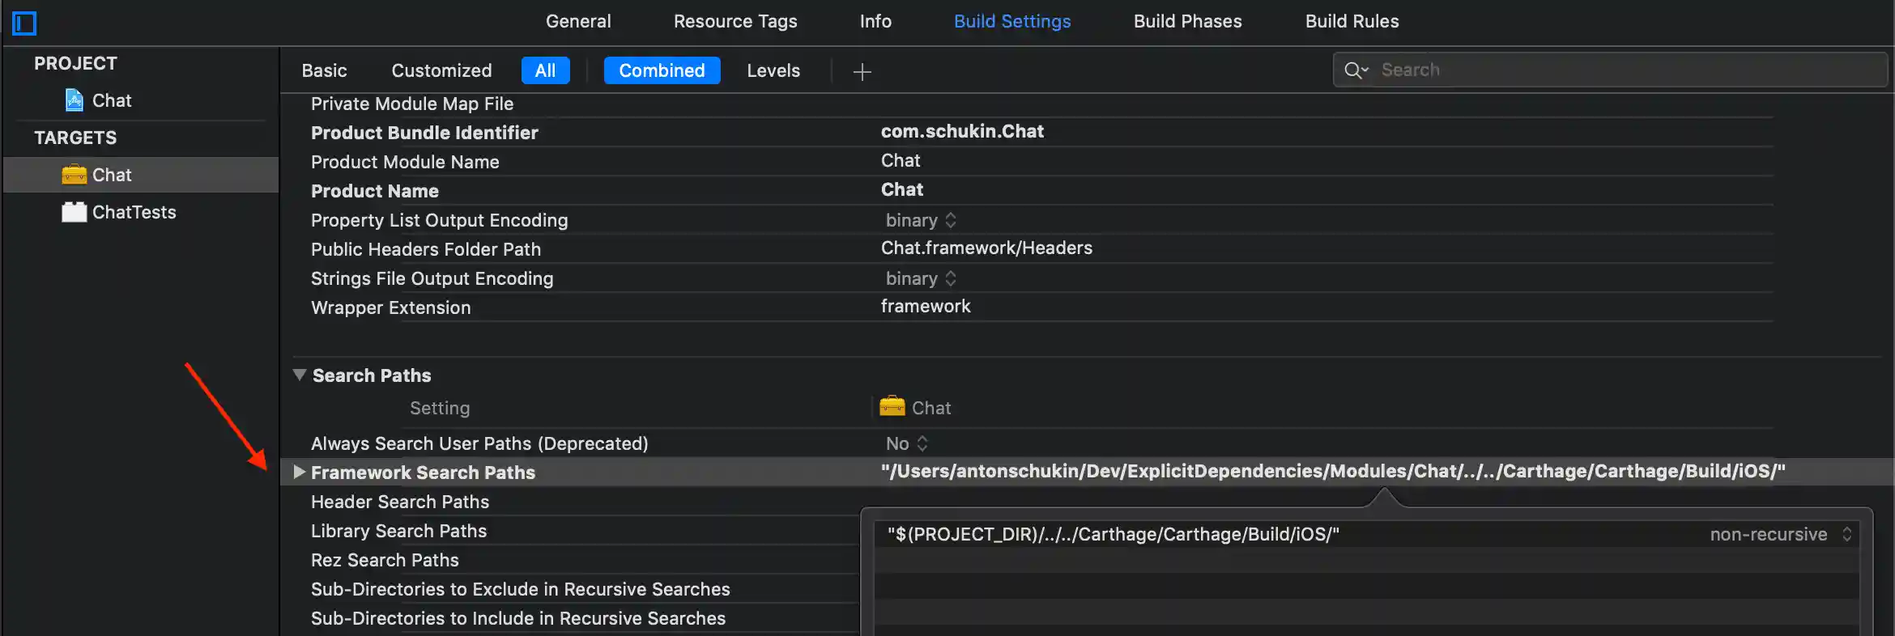Change the non-recursive path popup option
The height and width of the screenshot is (636, 1895).
pos(1780,534)
